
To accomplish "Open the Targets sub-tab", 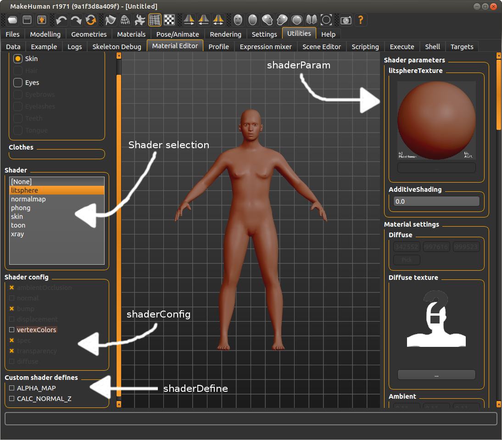I will pos(462,47).
